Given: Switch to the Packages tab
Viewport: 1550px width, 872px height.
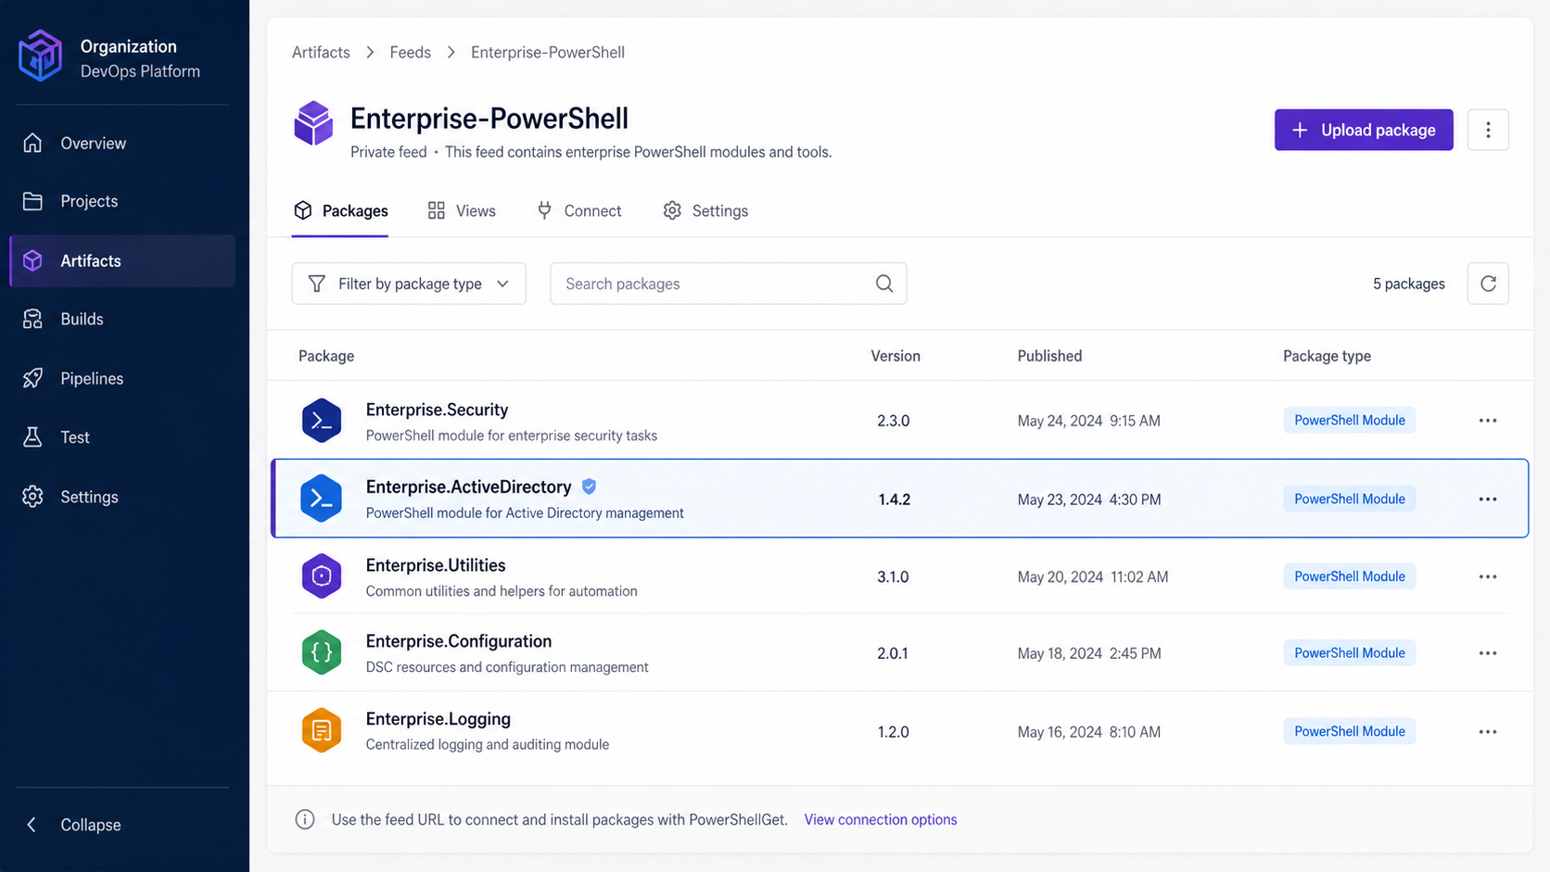Looking at the screenshot, I should tap(340, 211).
